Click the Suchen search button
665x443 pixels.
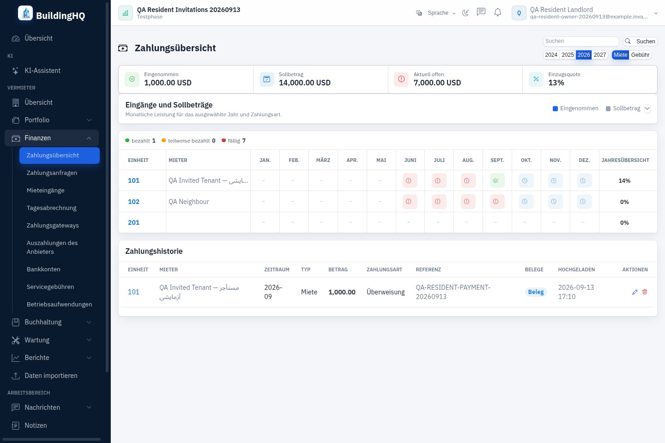pos(640,41)
